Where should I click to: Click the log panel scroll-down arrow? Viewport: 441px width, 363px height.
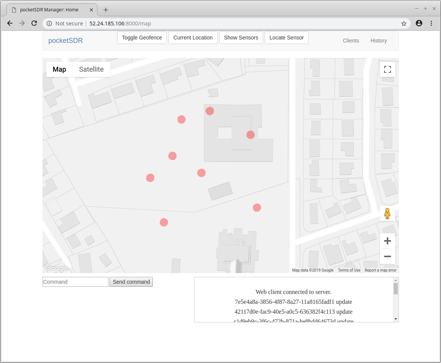tap(395, 319)
